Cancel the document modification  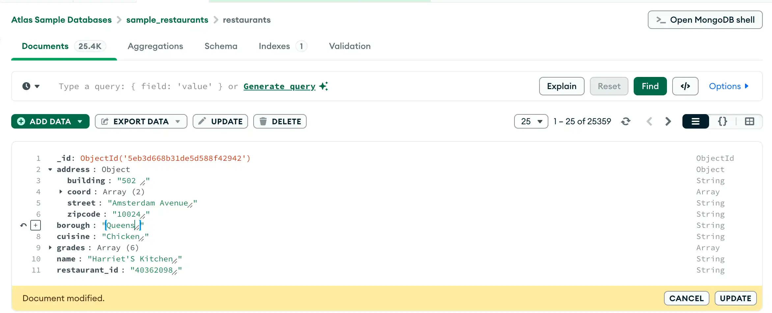pyautogui.click(x=687, y=298)
